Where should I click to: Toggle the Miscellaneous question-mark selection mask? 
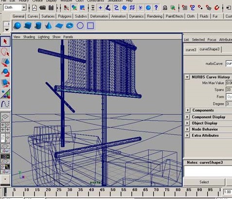tap(156, 8)
